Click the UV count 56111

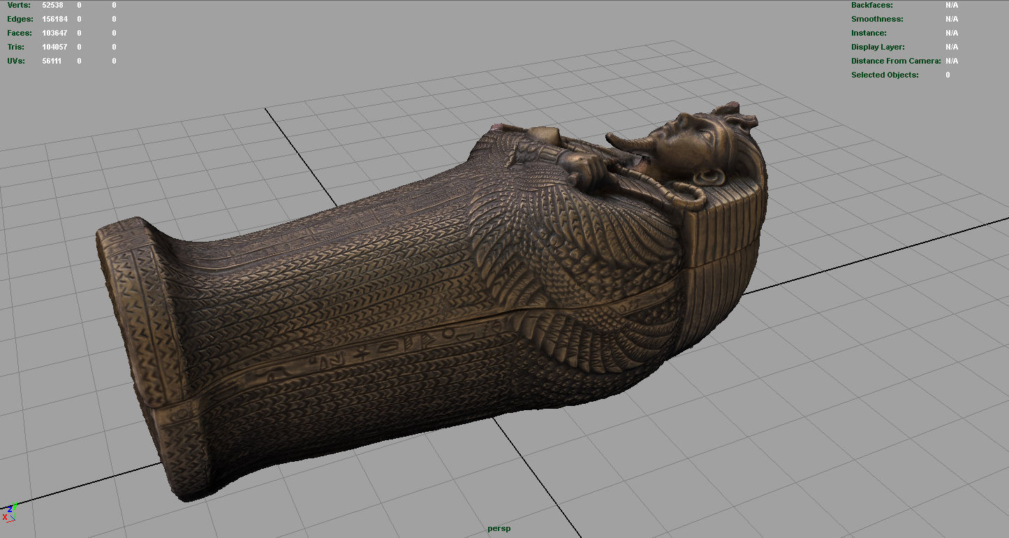click(x=53, y=61)
